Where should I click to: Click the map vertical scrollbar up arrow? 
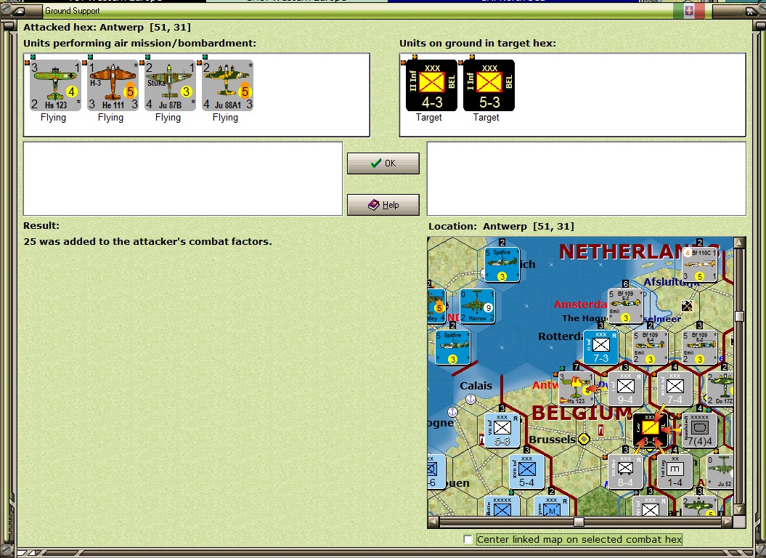[739, 243]
